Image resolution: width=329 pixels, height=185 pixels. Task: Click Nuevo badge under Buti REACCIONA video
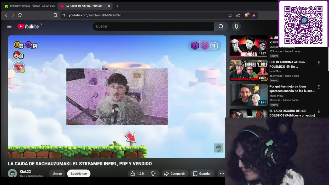(274, 80)
